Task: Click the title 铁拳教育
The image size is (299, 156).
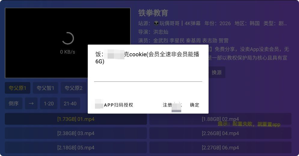Action: 153,13
